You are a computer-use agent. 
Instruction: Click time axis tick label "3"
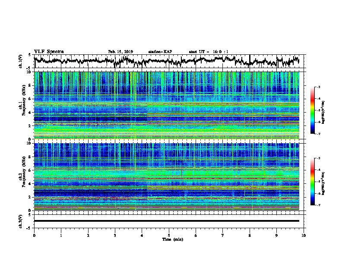[x=115, y=236]
